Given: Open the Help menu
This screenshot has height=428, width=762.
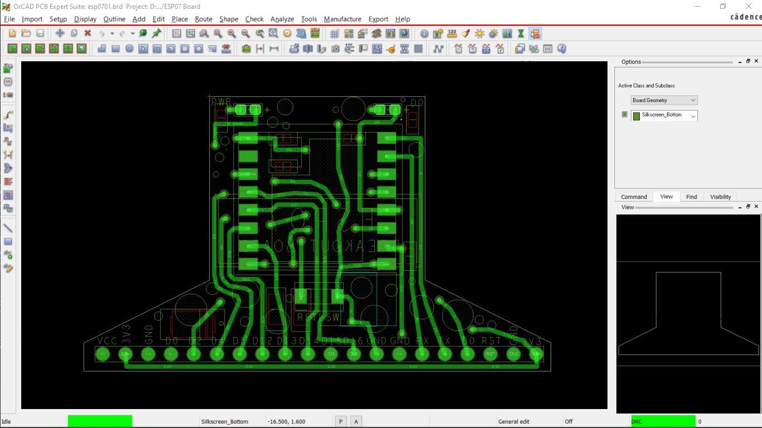Looking at the screenshot, I should point(402,19).
